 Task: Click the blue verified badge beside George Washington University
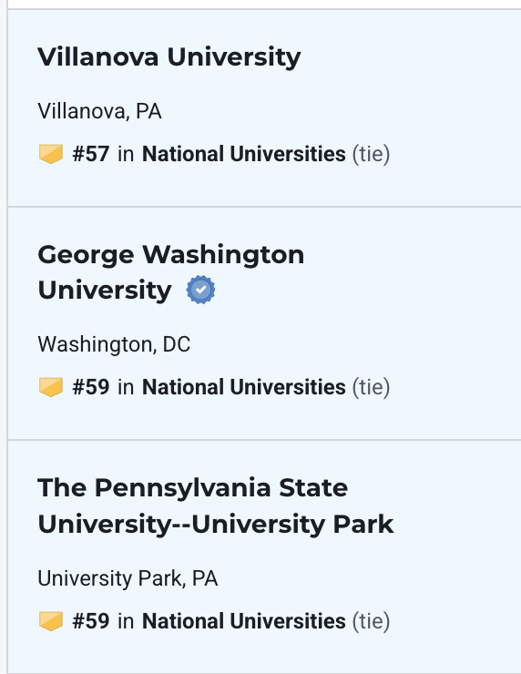[x=200, y=291]
